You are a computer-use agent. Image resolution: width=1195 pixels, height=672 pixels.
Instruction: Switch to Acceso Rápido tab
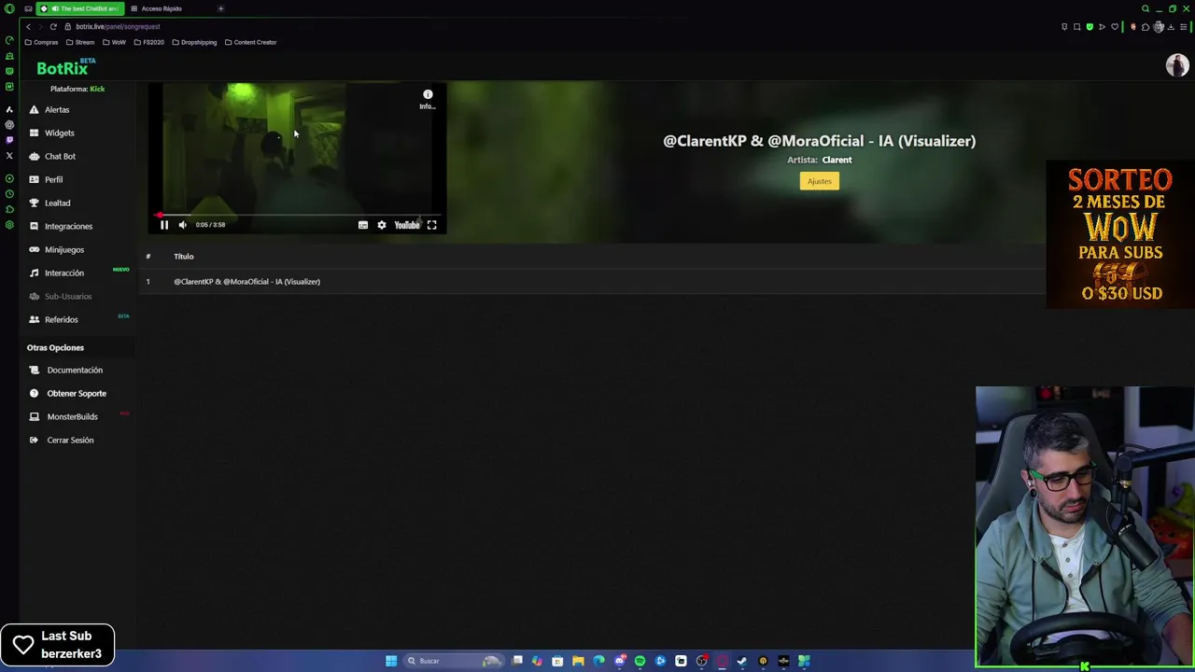[x=162, y=8]
